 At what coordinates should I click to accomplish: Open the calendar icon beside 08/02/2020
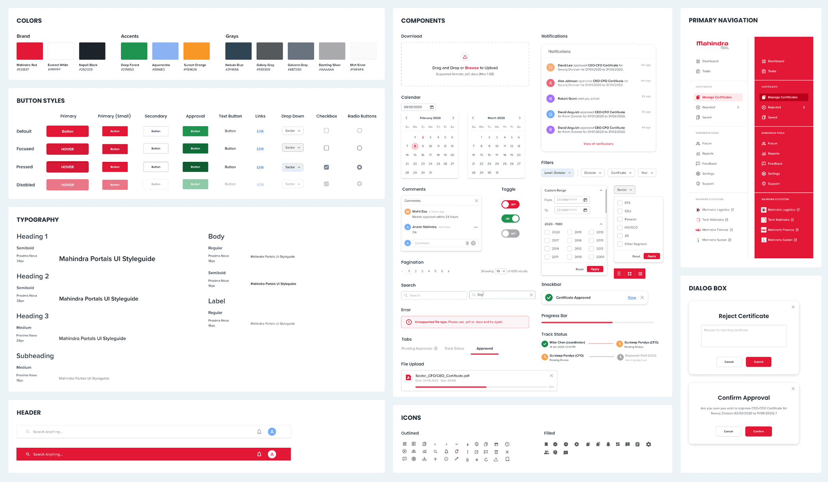click(432, 107)
